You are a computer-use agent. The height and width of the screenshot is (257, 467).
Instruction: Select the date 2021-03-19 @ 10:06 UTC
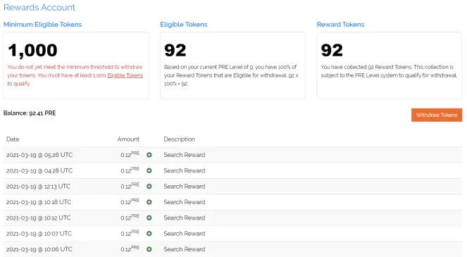[39, 249]
